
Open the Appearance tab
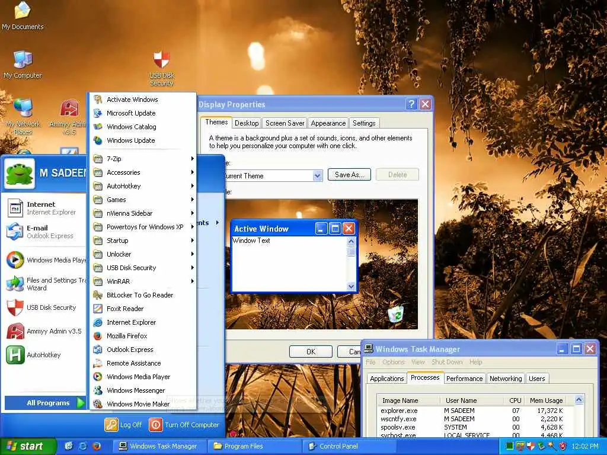[x=328, y=123]
